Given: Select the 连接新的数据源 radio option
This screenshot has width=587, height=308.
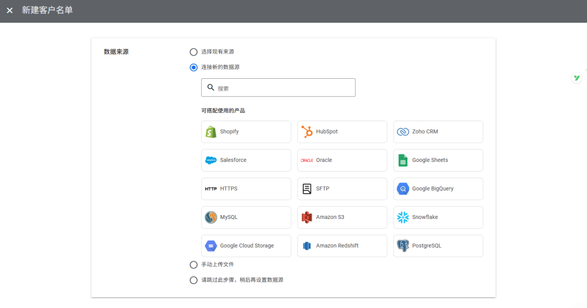Looking at the screenshot, I should (193, 67).
